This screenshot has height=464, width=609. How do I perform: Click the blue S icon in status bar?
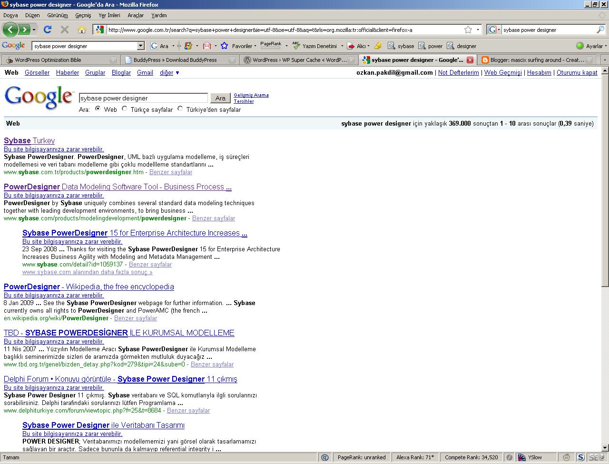(x=581, y=457)
